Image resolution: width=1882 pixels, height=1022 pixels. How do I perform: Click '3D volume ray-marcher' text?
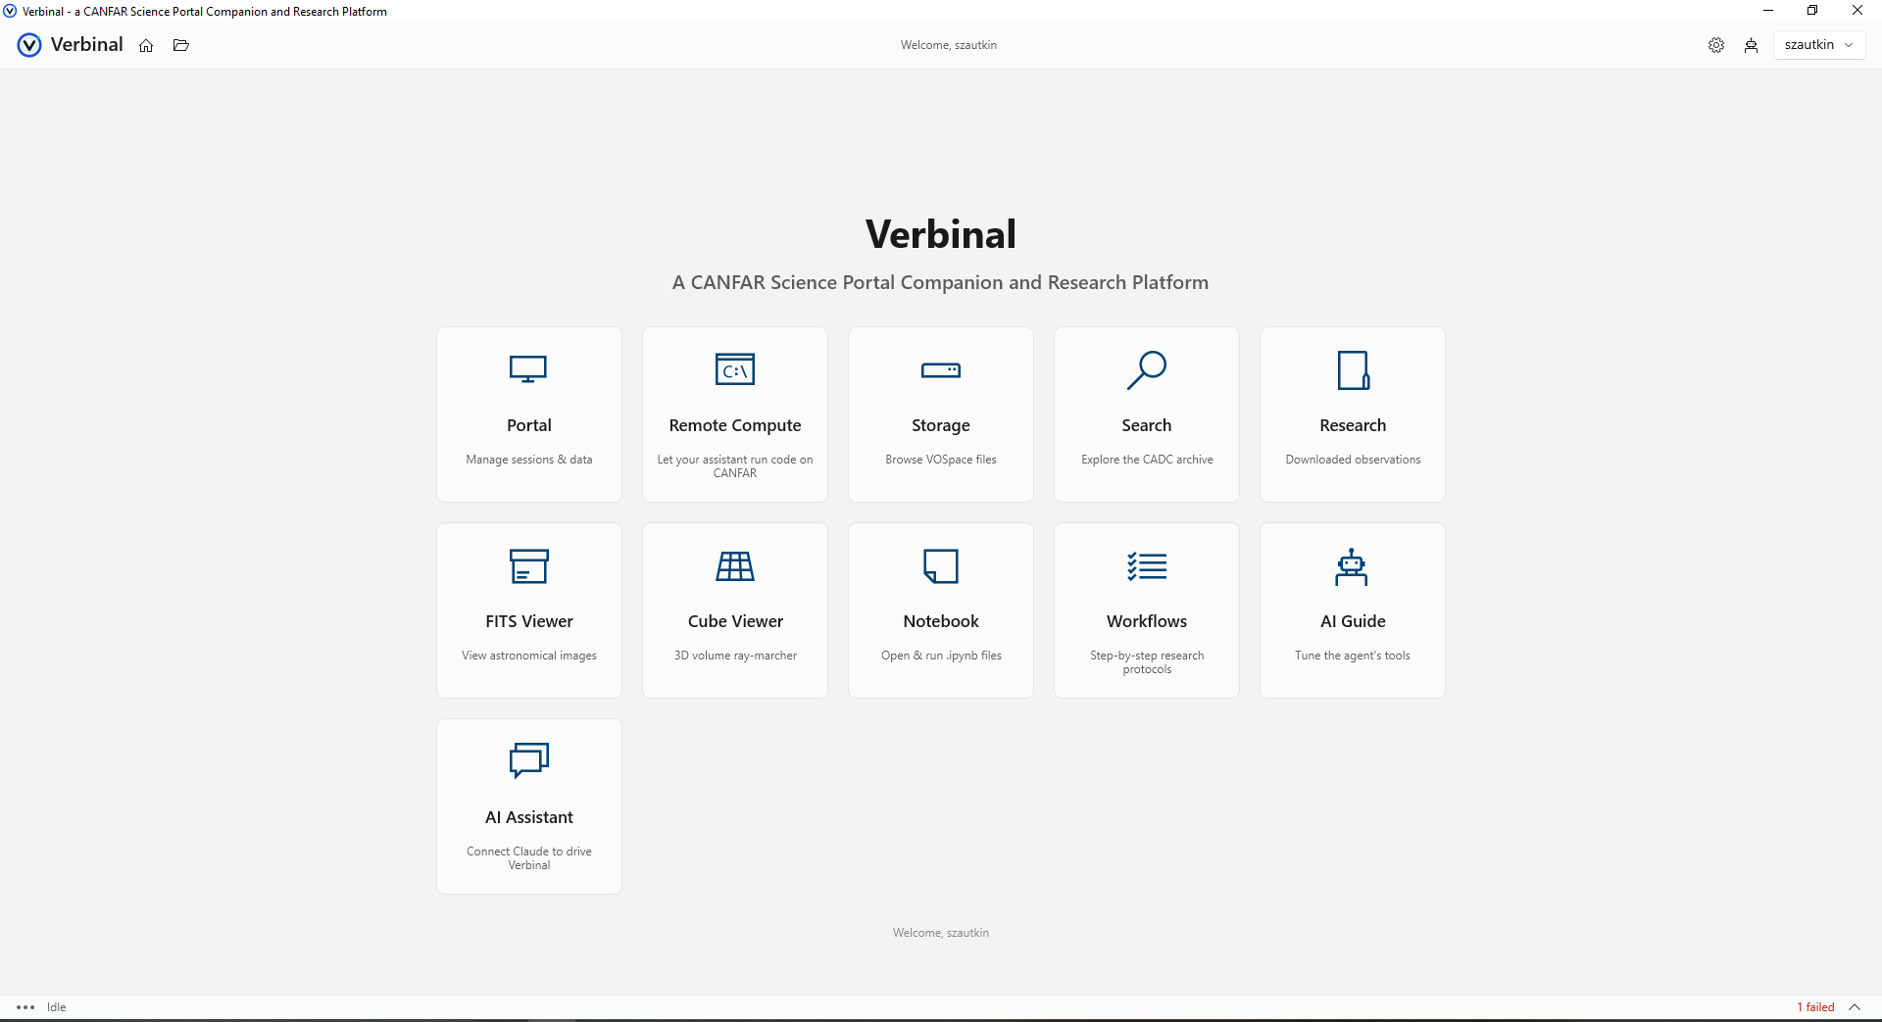pyautogui.click(x=735, y=656)
